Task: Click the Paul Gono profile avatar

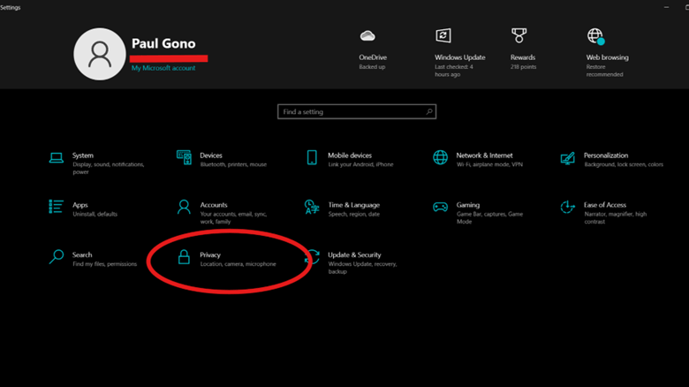Action: pyautogui.click(x=99, y=53)
